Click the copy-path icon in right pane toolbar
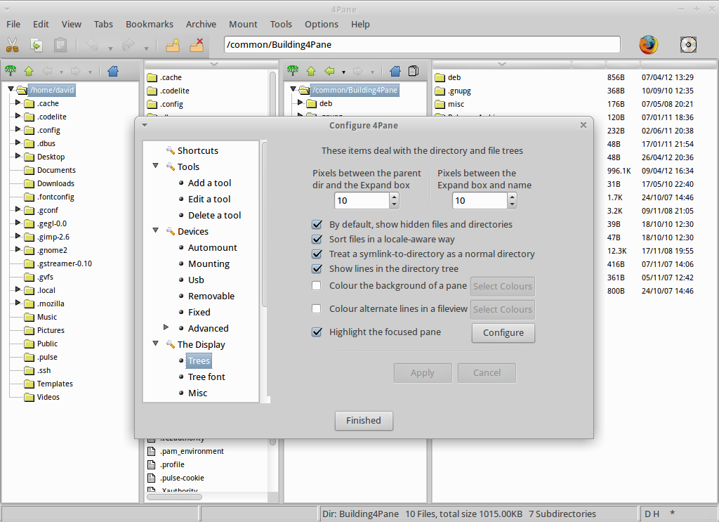This screenshot has height=522, width=719. tap(414, 71)
